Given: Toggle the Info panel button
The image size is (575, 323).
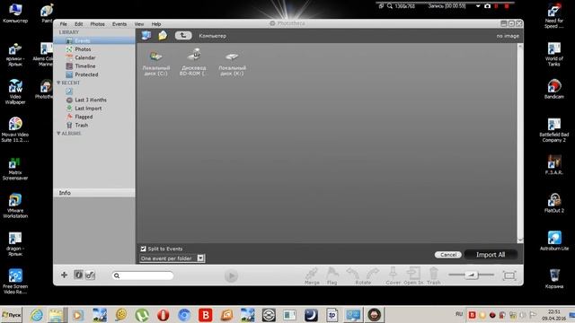Looking at the screenshot, I should pos(78,275).
